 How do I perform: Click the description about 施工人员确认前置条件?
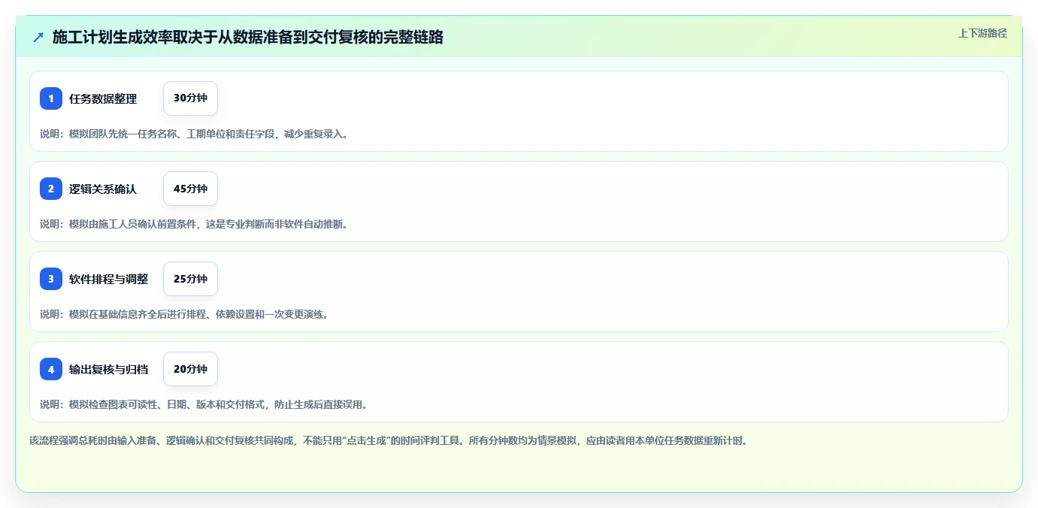194,224
